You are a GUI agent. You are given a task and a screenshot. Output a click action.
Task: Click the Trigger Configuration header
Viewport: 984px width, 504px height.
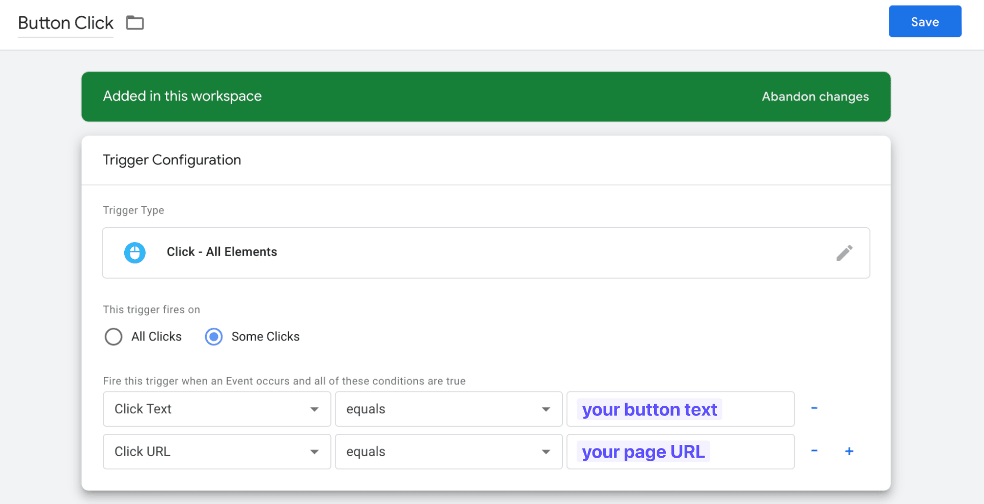[172, 160]
